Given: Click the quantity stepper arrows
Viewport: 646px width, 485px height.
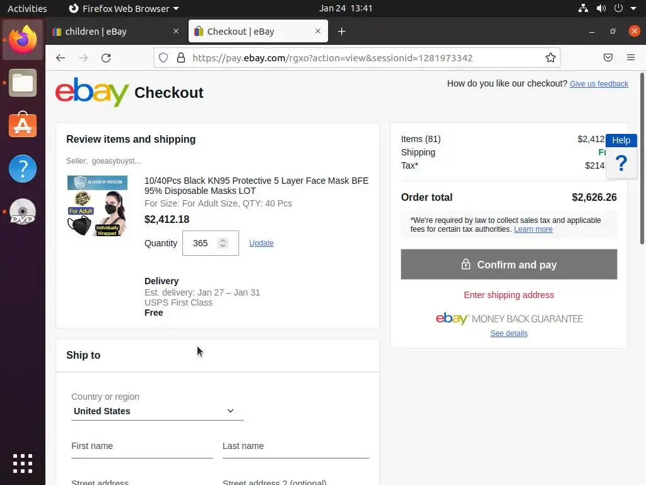Looking at the screenshot, I should coord(222,243).
